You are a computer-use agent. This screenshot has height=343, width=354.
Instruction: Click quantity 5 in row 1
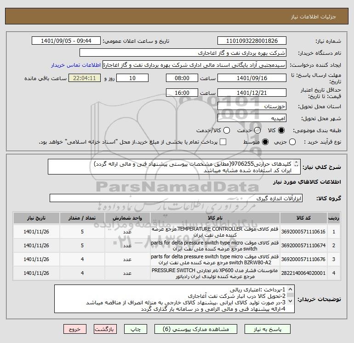[82, 232]
